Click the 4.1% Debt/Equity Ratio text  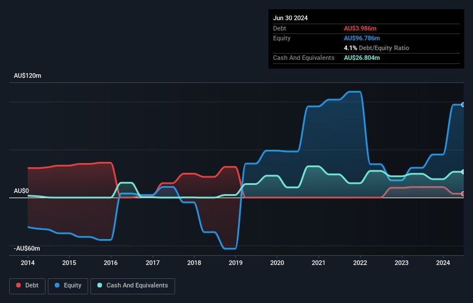coord(376,48)
